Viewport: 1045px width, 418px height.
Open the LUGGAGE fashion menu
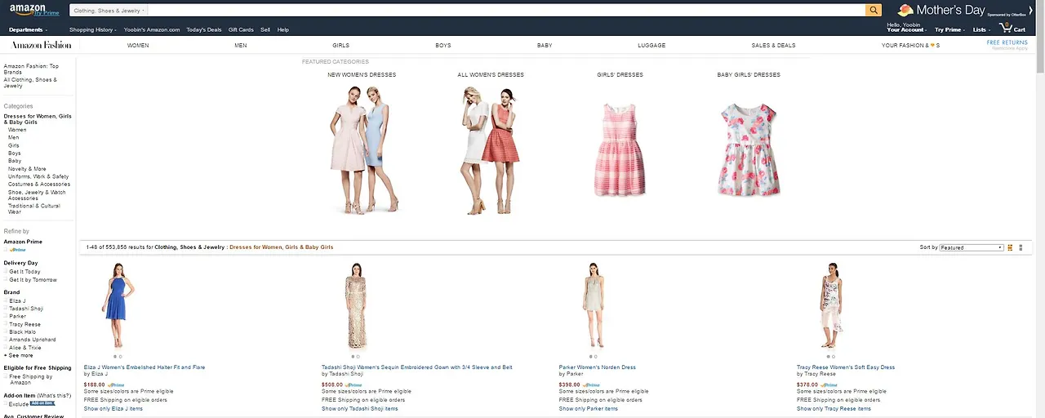[x=651, y=46]
